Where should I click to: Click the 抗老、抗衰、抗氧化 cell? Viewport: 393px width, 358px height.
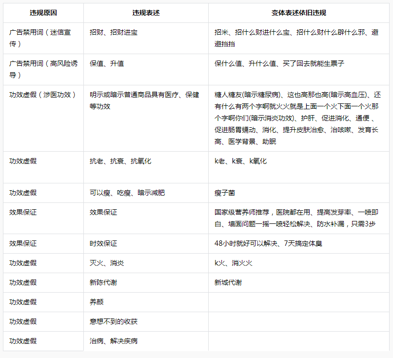tap(146, 167)
